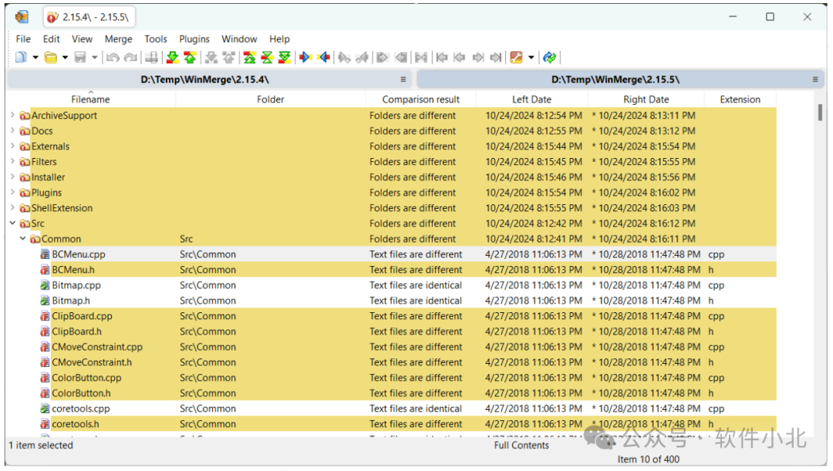Sort by Comparison result column header
The height and width of the screenshot is (471, 833).
click(421, 99)
